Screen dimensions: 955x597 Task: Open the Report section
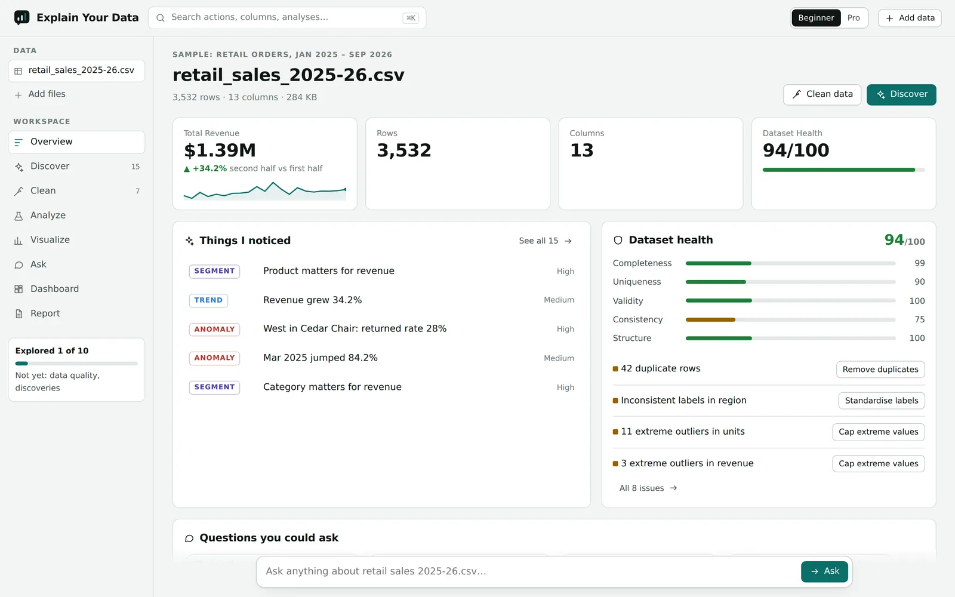(x=76, y=313)
